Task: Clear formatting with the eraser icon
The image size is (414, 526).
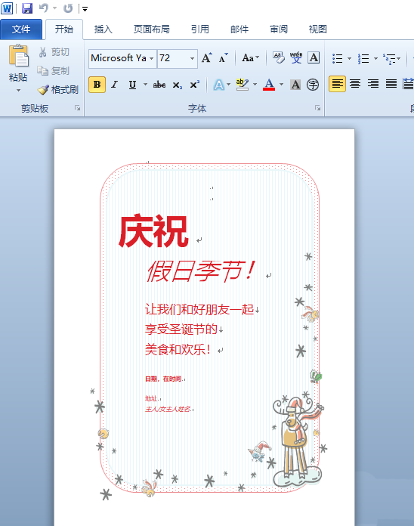Action: 278,57
